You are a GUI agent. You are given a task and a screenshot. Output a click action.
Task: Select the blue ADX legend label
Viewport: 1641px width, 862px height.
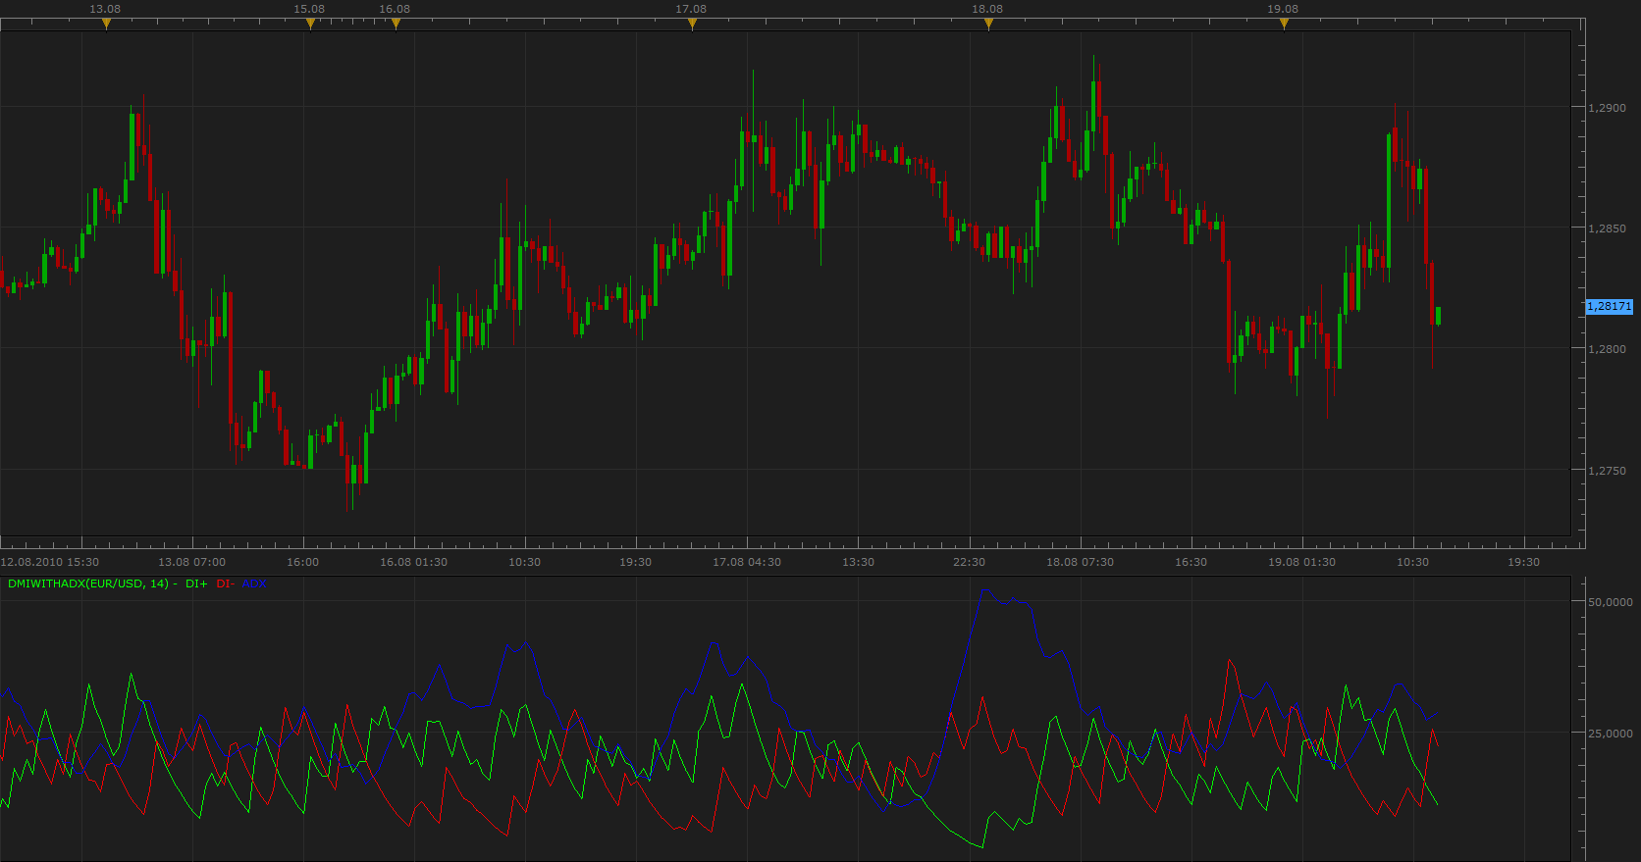253,583
